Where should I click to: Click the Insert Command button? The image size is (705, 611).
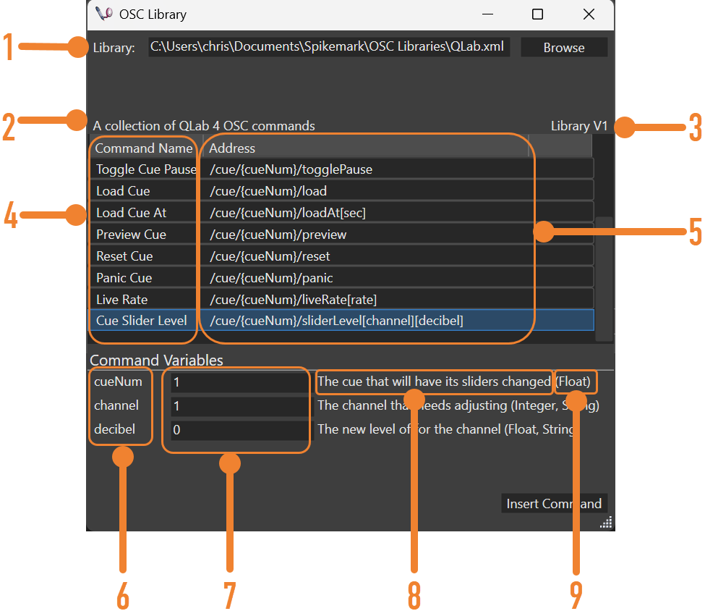pyautogui.click(x=554, y=503)
